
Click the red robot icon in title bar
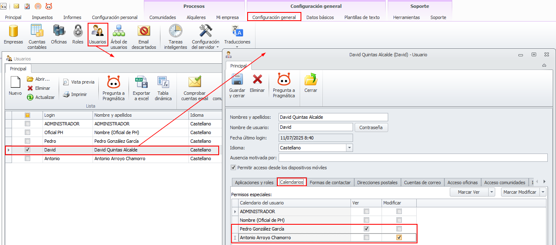(49, 6)
